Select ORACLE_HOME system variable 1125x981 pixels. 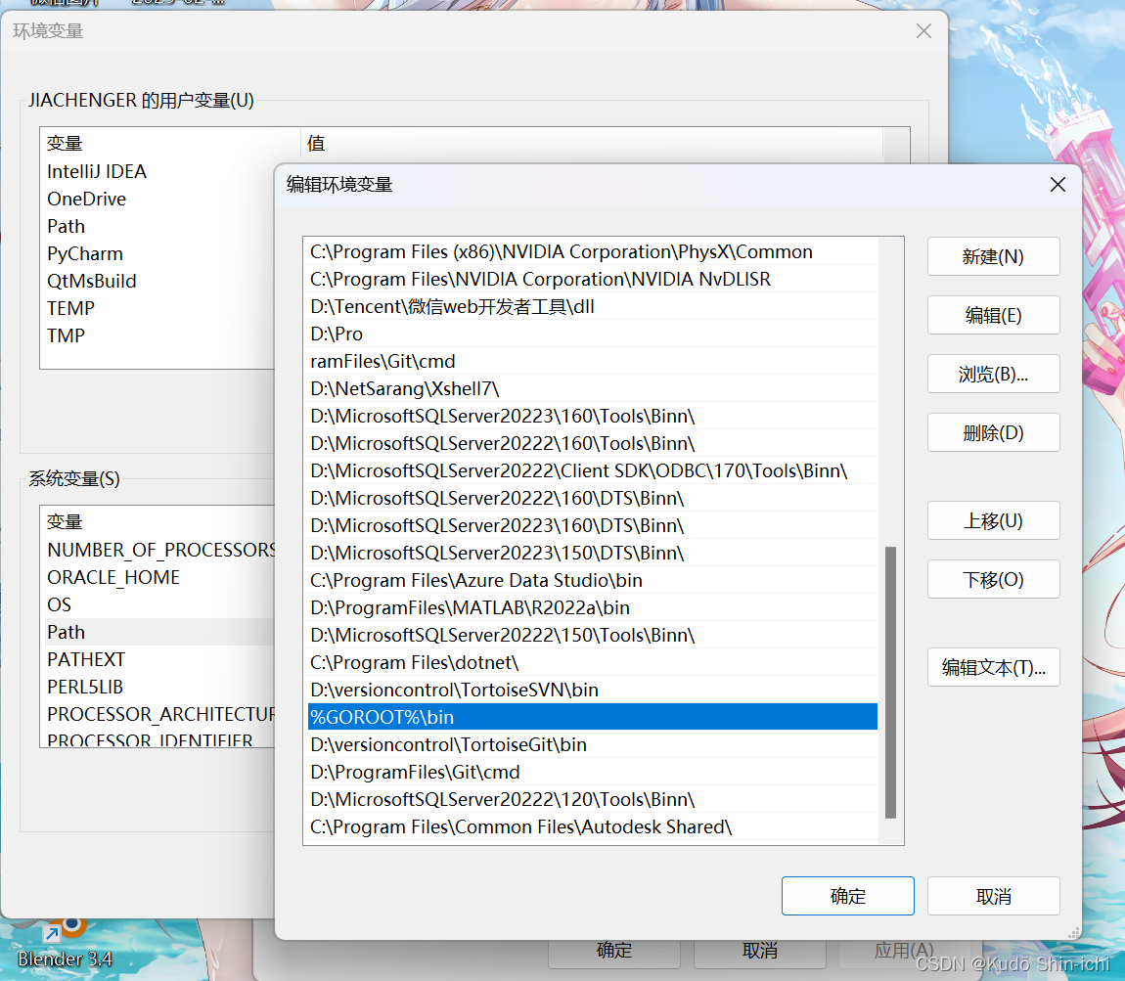click(113, 577)
